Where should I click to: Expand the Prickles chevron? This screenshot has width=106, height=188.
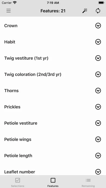(98, 107)
